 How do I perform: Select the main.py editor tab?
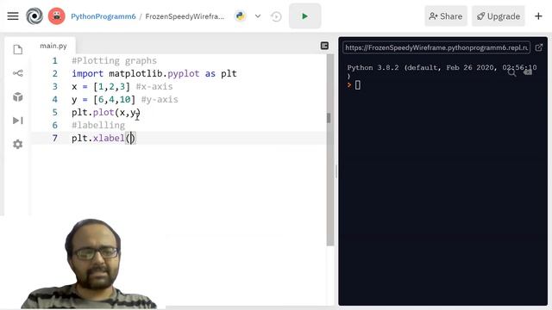(53, 46)
